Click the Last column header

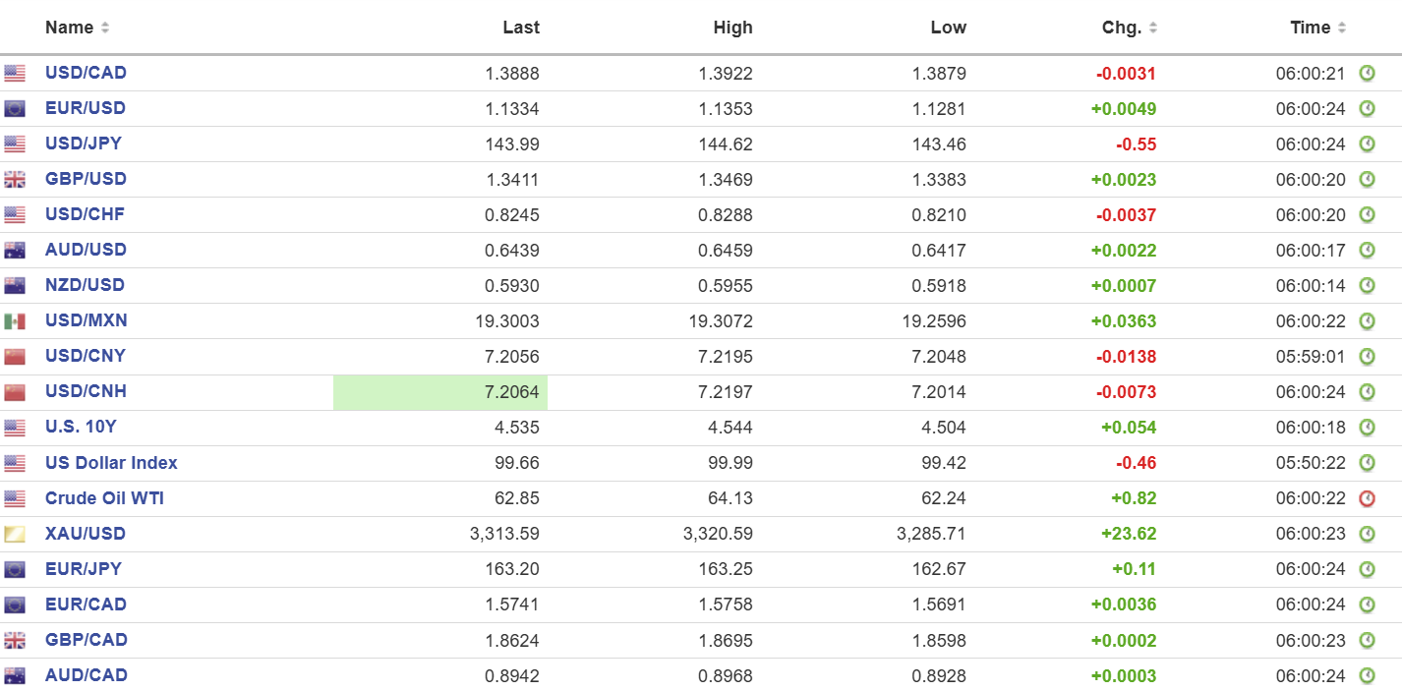520,28
